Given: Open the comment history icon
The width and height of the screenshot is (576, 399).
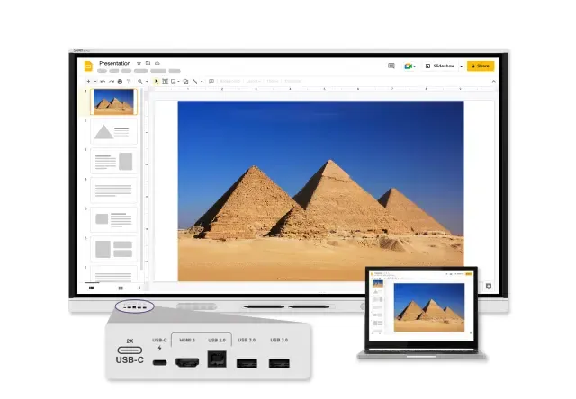Looking at the screenshot, I should coord(391,66).
